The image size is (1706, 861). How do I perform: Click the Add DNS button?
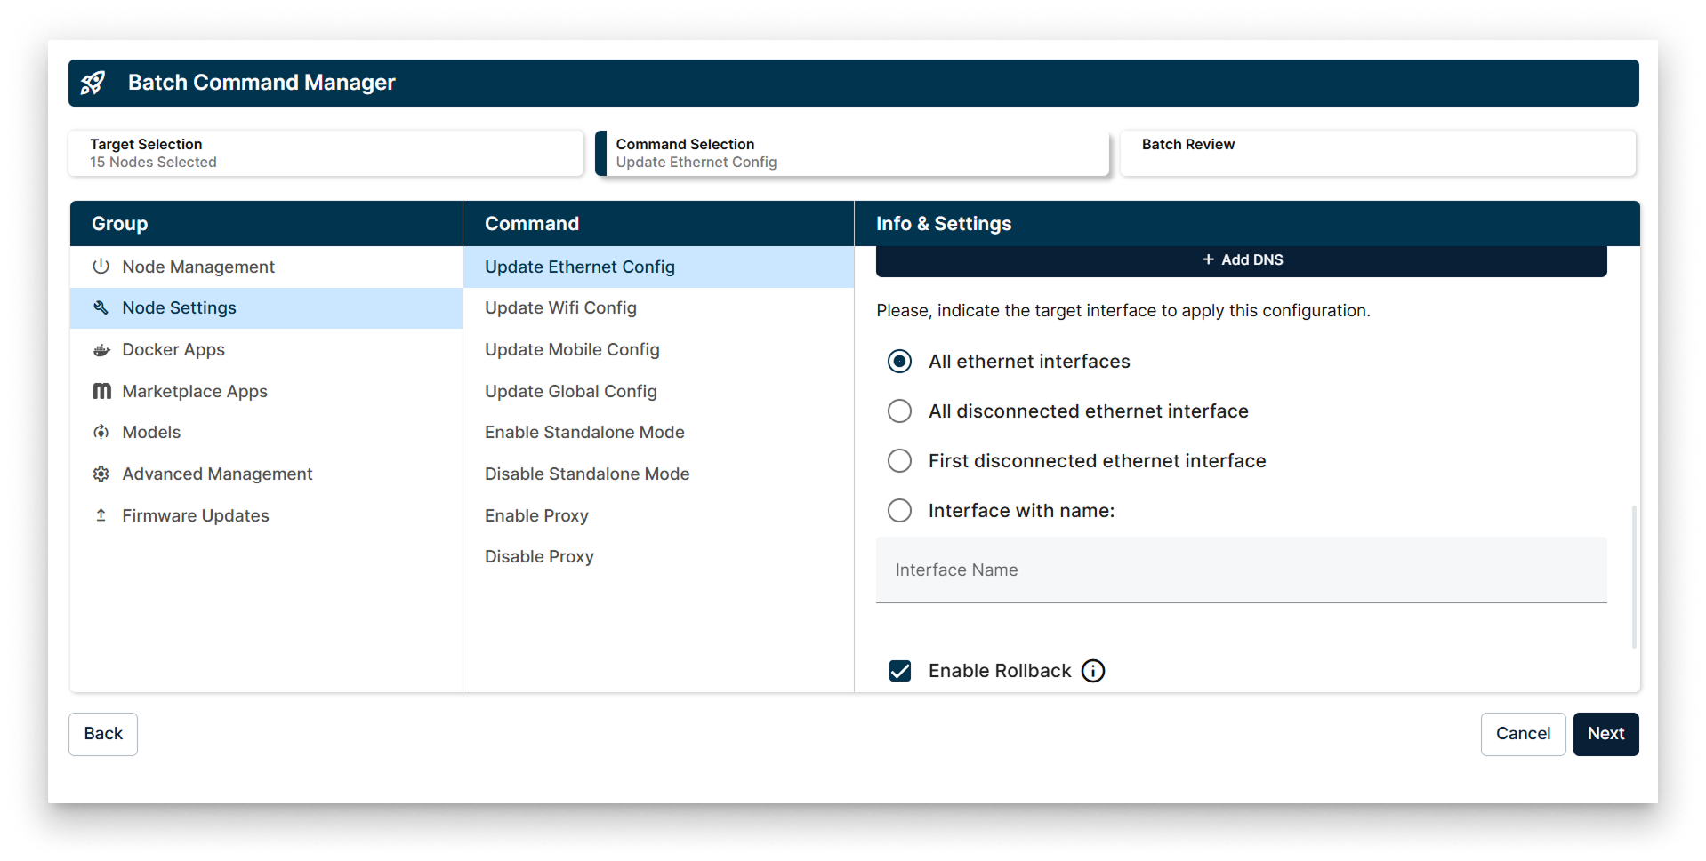tap(1242, 259)
